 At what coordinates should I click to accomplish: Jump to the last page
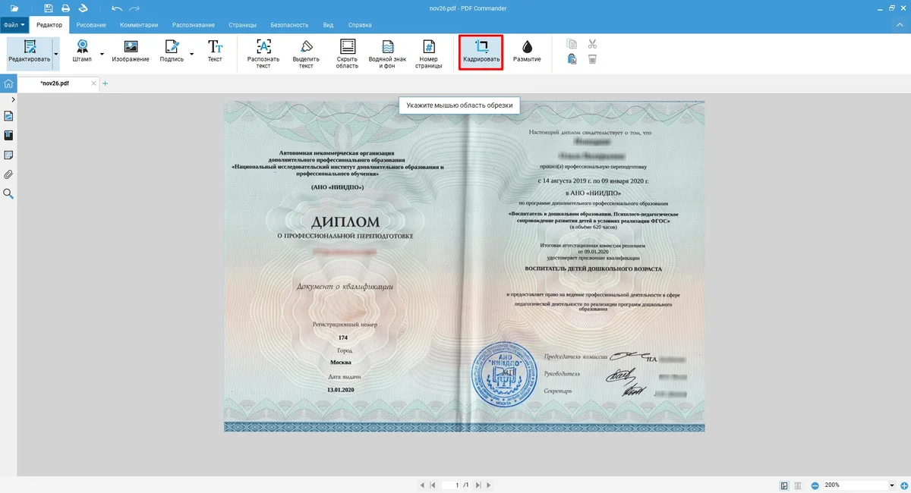pyautogui.click(x=478, y=485)
